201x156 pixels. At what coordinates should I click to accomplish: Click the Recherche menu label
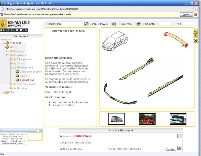pos(54,24)
